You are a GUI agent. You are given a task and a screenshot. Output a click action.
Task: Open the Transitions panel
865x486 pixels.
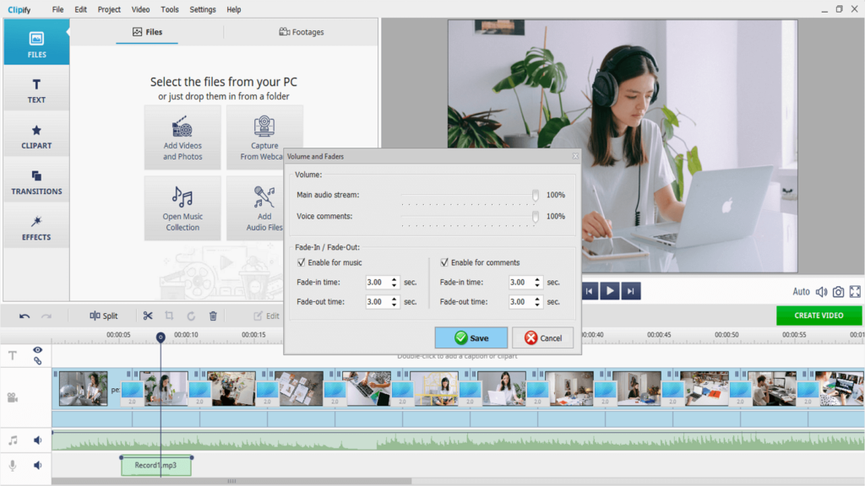pos(36,181)
